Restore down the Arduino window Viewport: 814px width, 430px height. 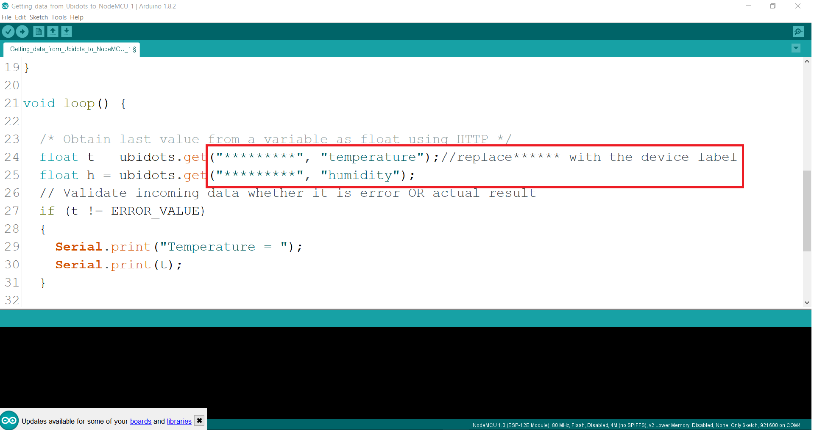point(773,6)
